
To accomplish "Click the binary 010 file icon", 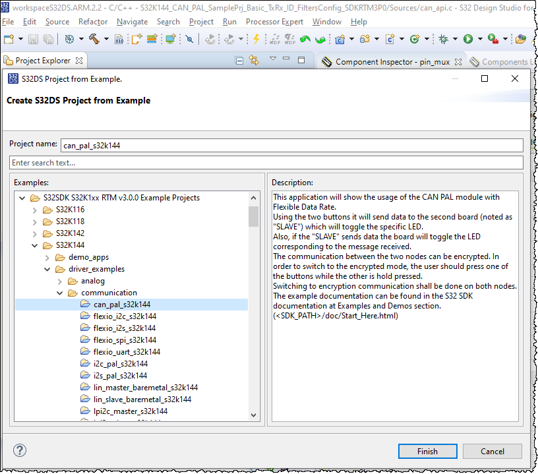I will tap(119, 39).
